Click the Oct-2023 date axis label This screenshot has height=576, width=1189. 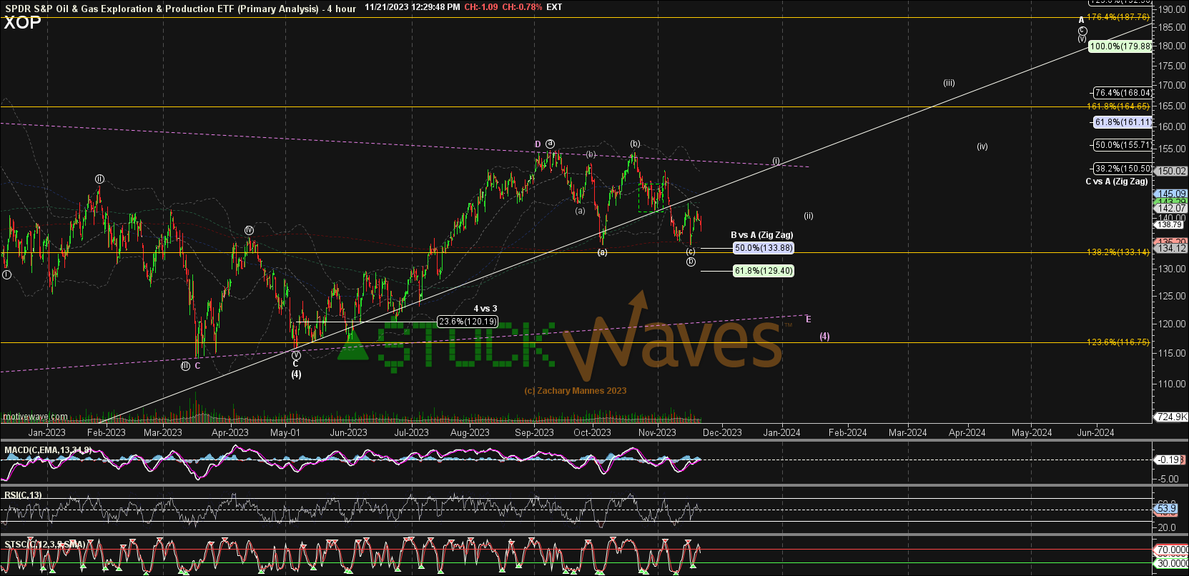click(x=592, y=432)
